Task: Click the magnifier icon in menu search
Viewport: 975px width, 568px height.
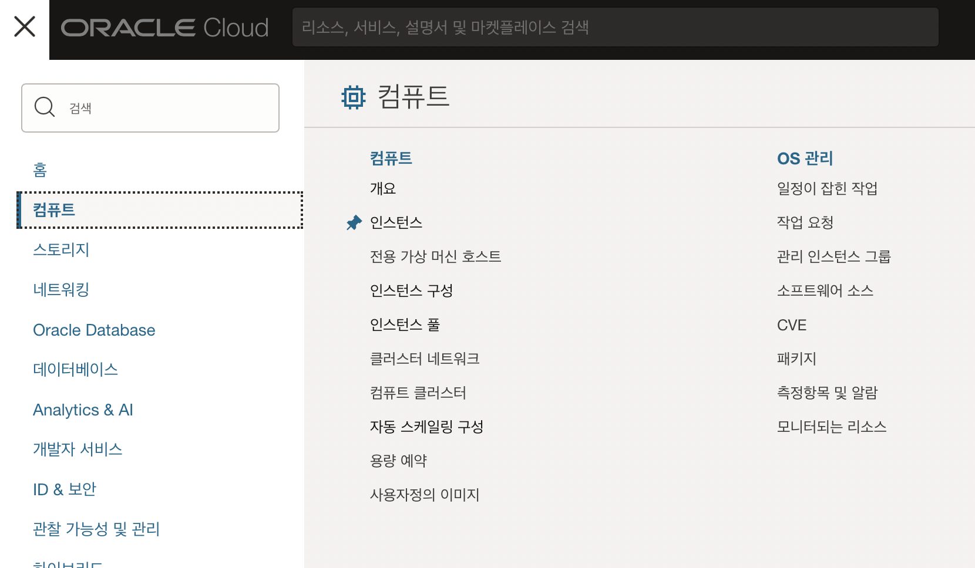Action: (x=45, y=107)
